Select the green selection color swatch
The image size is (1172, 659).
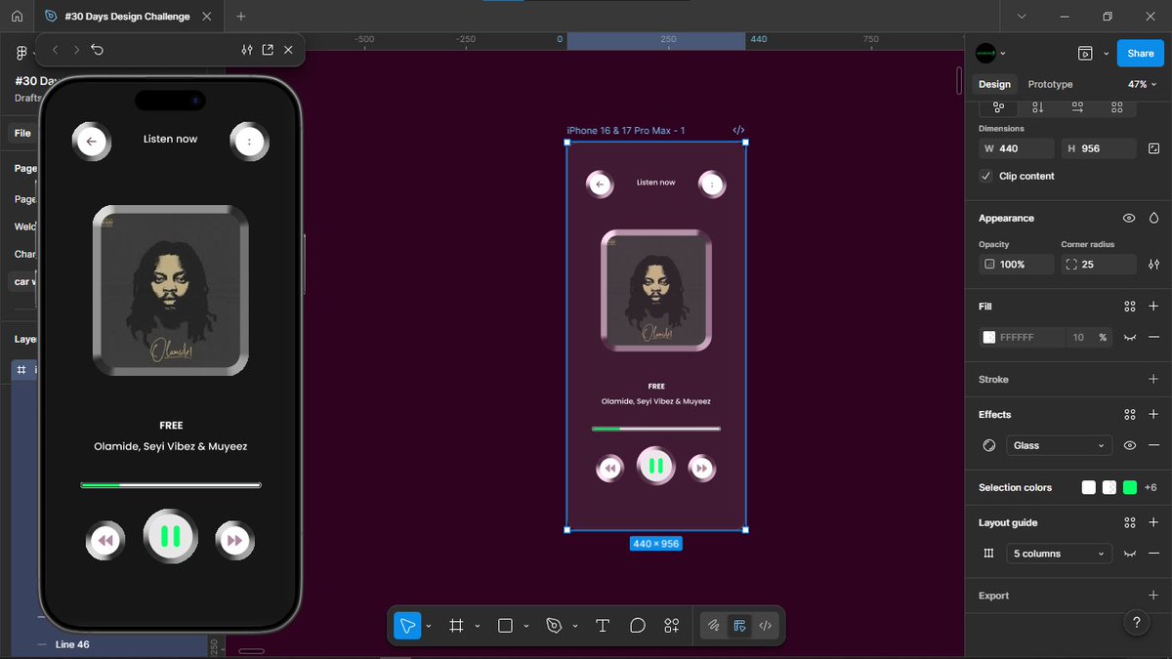coord(1130,487)
